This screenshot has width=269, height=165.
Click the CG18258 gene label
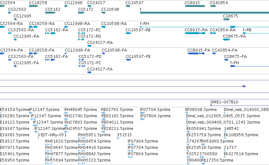click(x=38, y=3)
